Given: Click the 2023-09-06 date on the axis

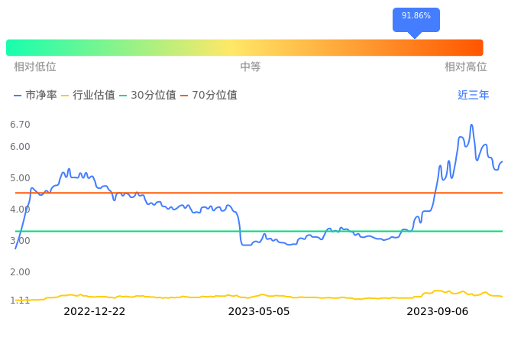Looking at the screenshot, I should (x=437, y=312).
